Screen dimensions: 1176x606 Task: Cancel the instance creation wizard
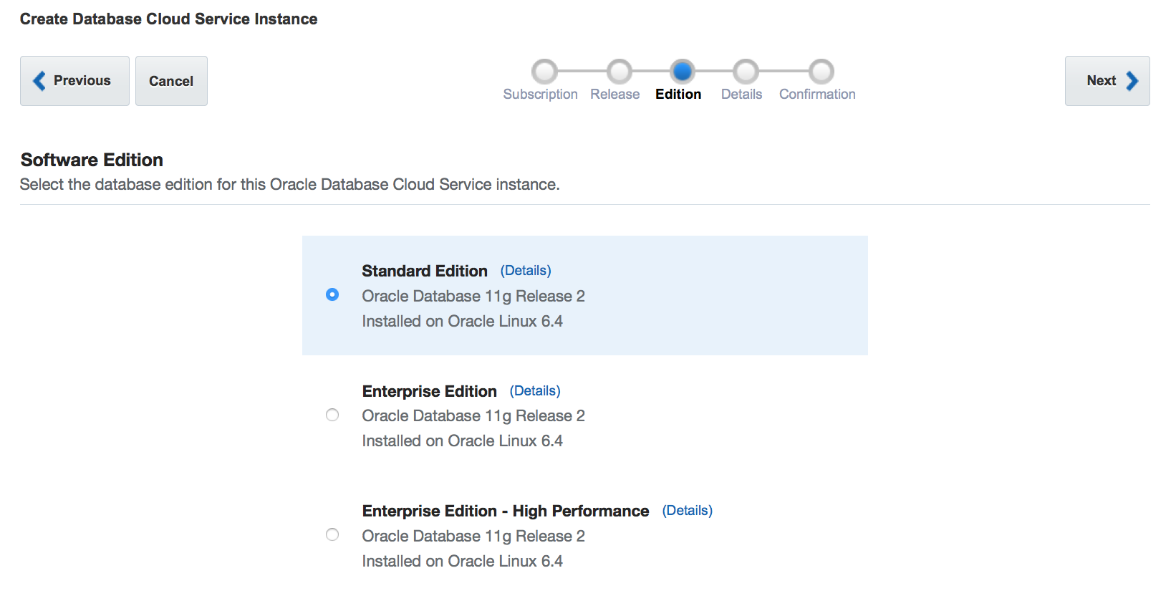click(171, 81)
